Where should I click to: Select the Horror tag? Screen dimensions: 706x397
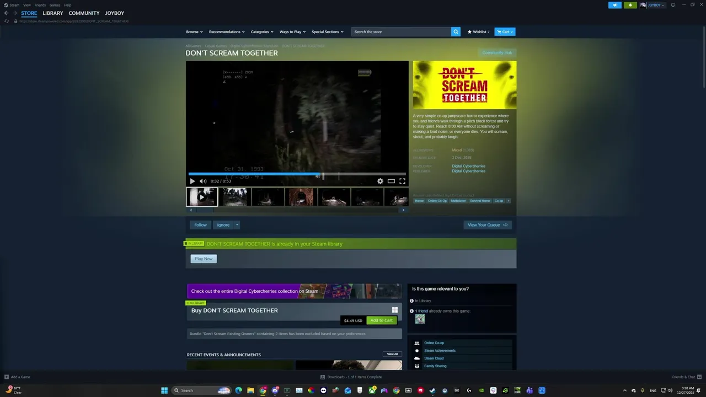(x=419, y=201)
